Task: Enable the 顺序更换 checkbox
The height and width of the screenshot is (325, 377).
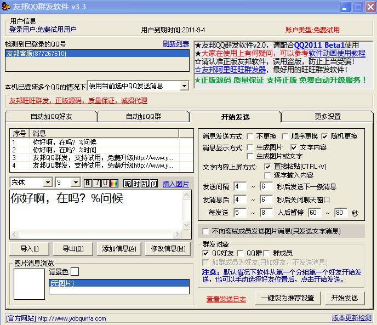Action: pos(285,136)
